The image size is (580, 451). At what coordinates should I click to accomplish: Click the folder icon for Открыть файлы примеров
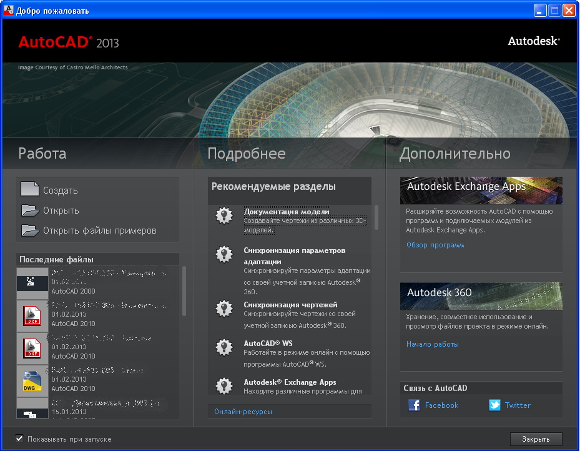click(30, 230)
